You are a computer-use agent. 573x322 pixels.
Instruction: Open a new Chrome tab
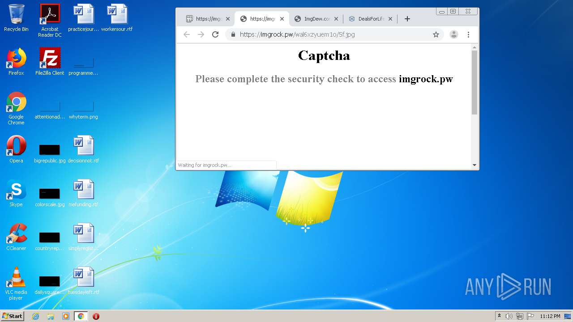pos(407,19)
